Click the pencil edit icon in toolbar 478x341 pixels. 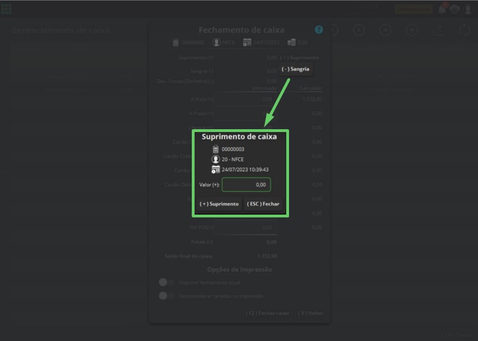click(438, 30)
